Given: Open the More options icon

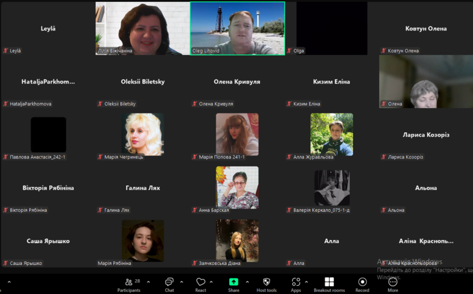Looking at the screenshot, I should [393, 282].
